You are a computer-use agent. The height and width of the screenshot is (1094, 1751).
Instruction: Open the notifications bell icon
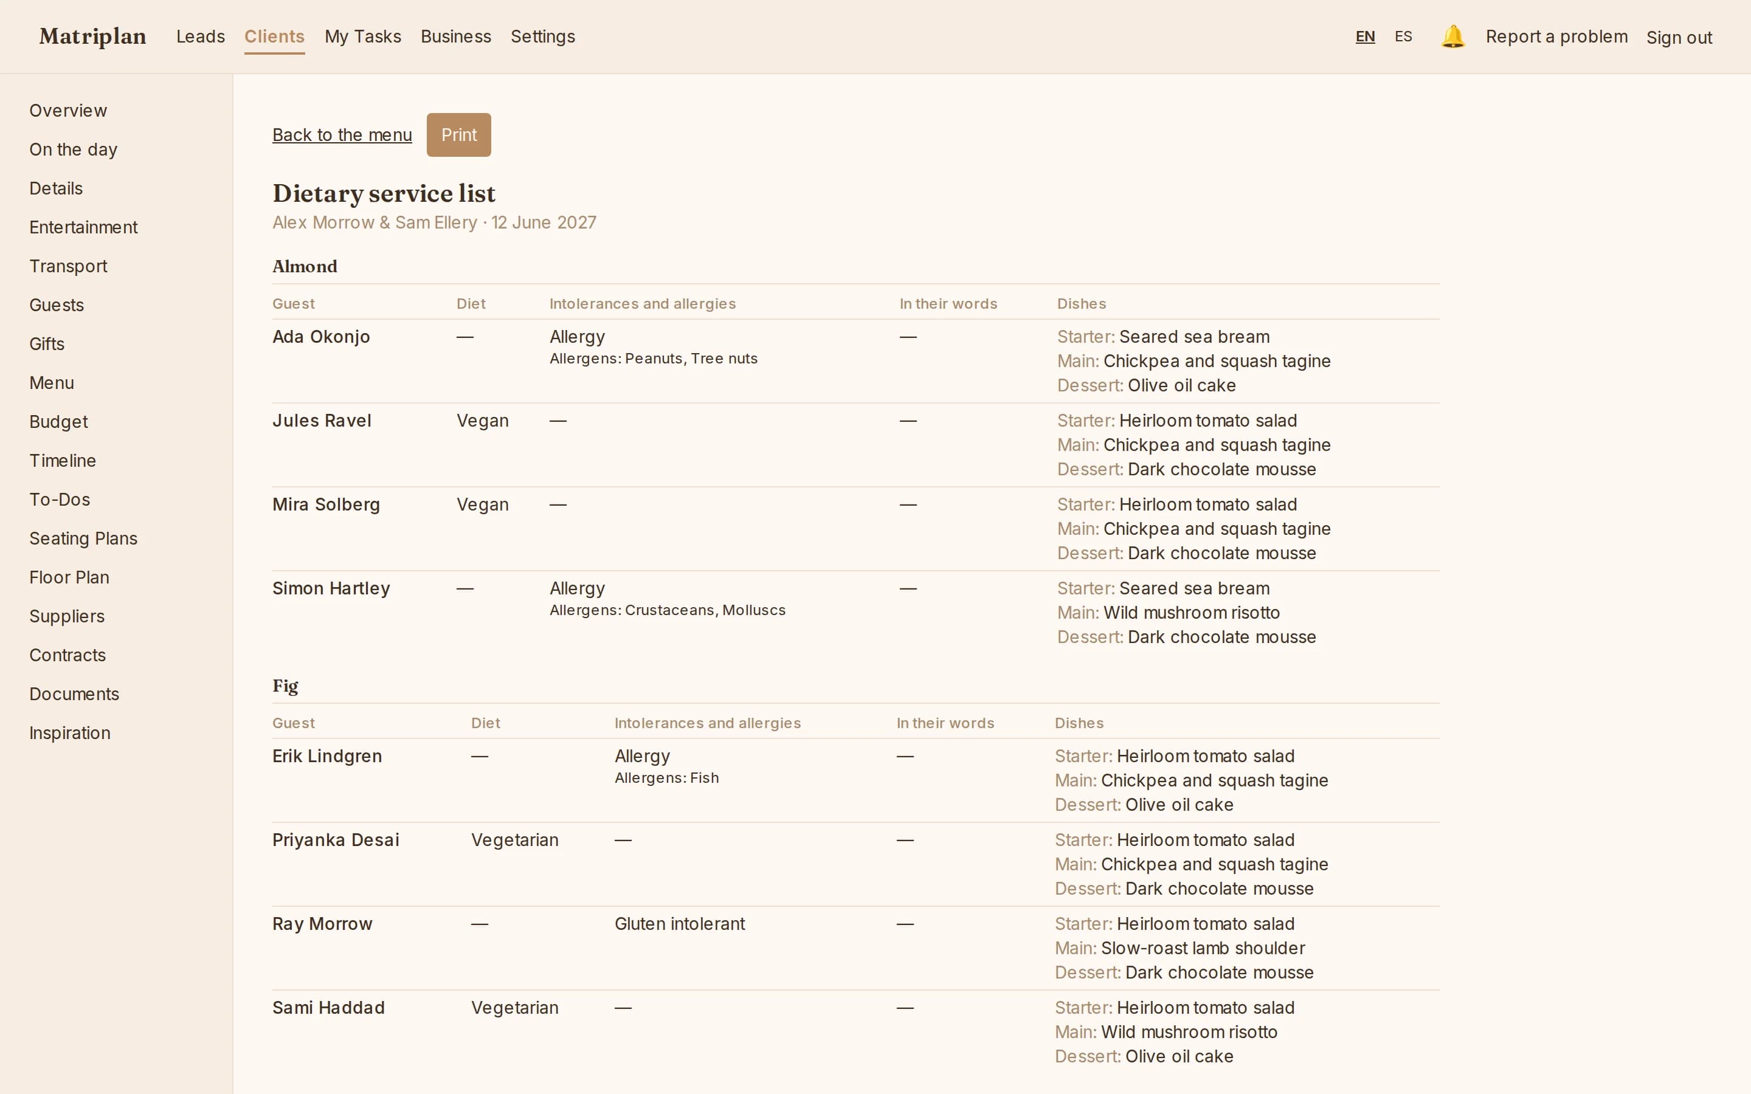tap(1452, 36)
